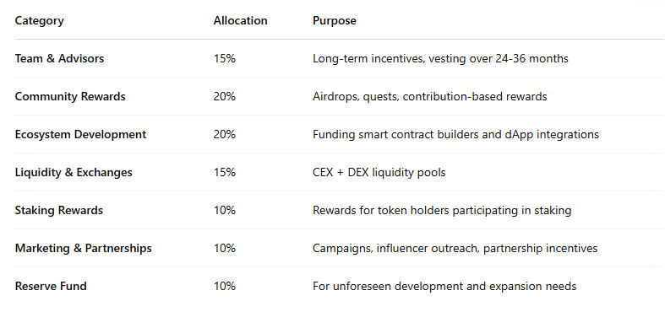Click the Airdrops, quests purpose text
The height and width of the screenshot is (328, 665).
click(x=357, y=96)
